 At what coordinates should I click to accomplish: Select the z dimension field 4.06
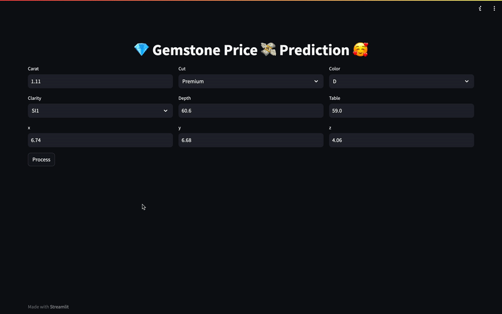tap(402, 140)
